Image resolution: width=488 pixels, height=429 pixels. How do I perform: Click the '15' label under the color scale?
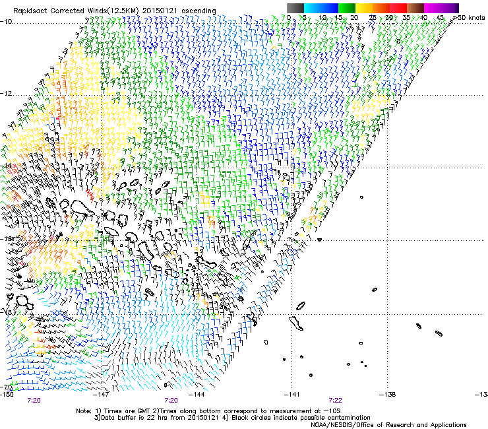[x=338, y=18]
